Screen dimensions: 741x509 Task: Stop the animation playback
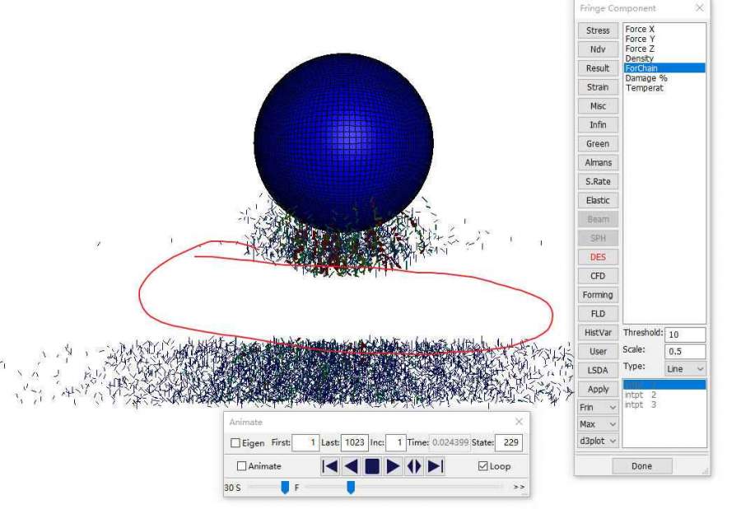372,466
